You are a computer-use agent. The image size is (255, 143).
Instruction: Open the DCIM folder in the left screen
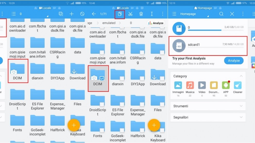(x=18, y=71)
